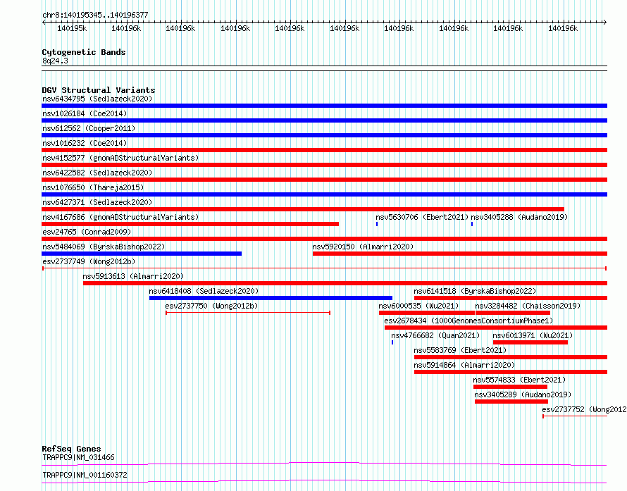Select the nsv5920150 (Almarri2020) label
Screen dimensions: 627x491
(363, 247)
